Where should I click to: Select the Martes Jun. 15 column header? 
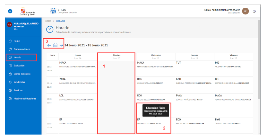pos(116,57)
